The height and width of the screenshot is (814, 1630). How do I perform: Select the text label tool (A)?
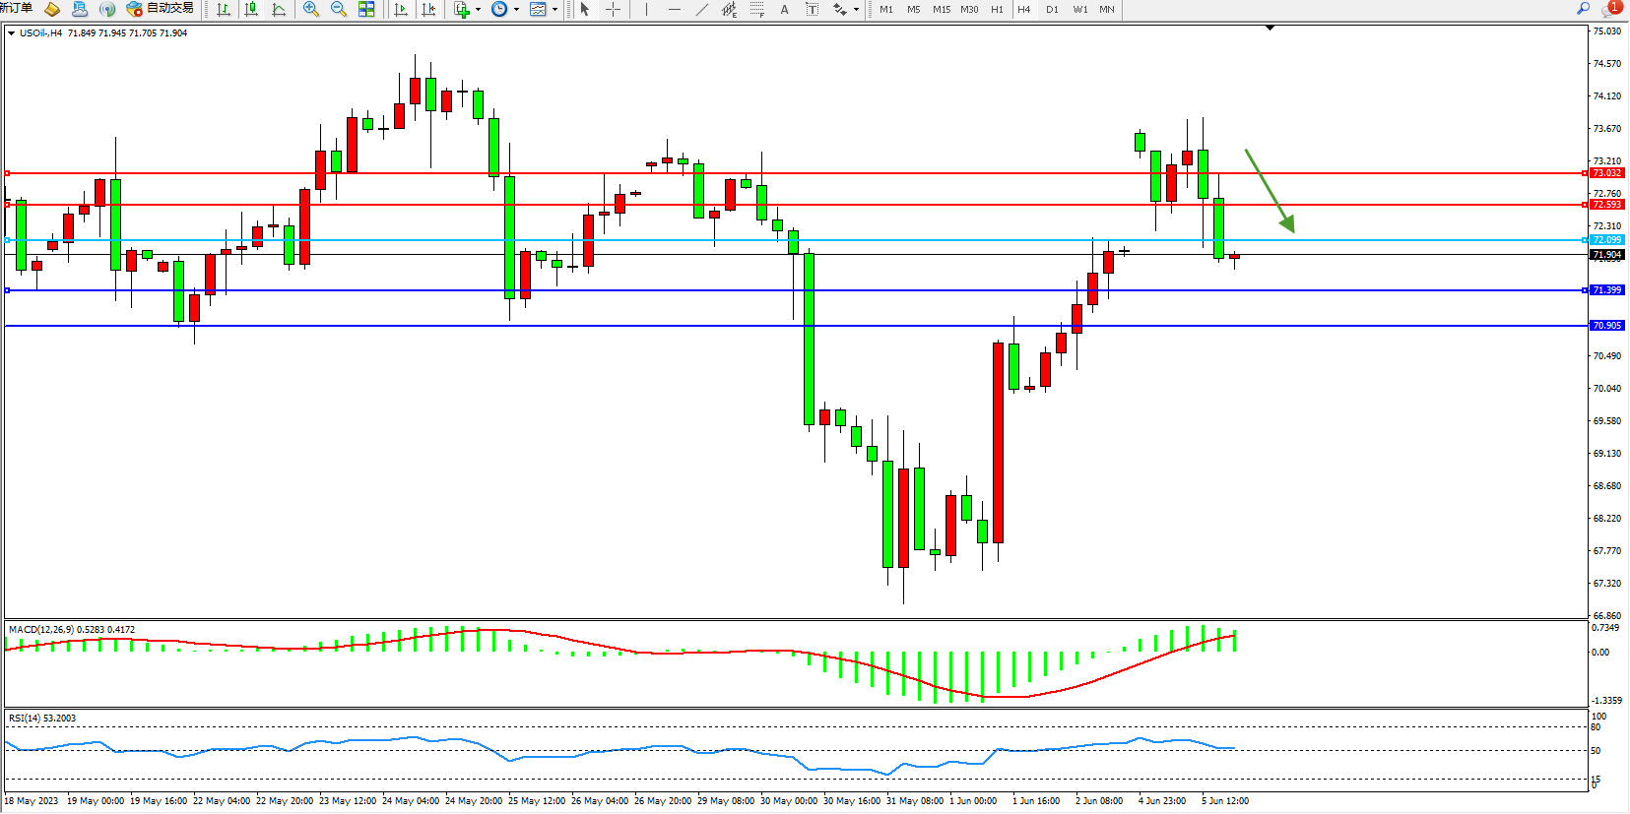point(784,9)
